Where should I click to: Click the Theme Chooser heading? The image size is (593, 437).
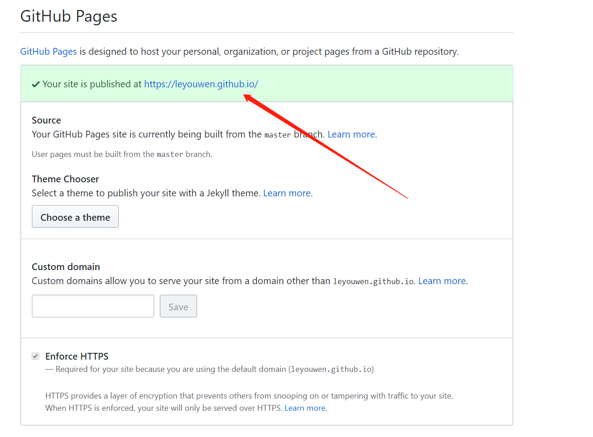pos(65,179)
